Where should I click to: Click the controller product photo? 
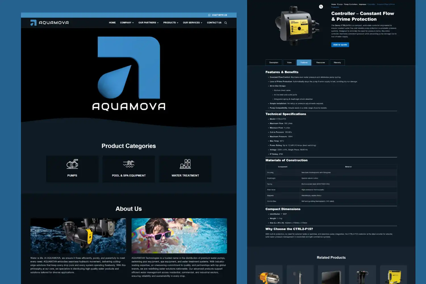click(297, 26)
